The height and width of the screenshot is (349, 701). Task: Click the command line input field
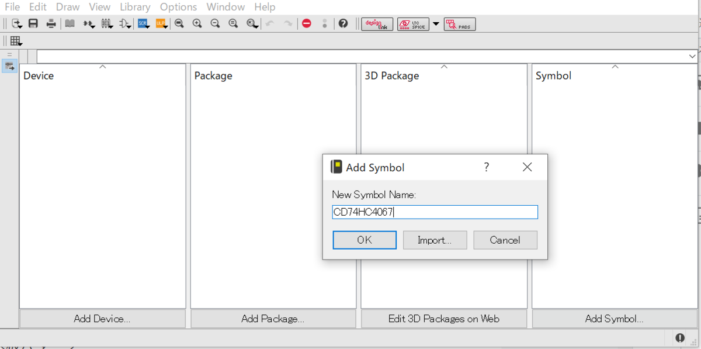[362, 56]
